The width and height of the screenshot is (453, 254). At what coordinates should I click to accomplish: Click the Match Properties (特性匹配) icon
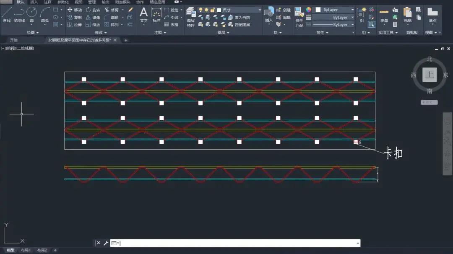[299, 17]
